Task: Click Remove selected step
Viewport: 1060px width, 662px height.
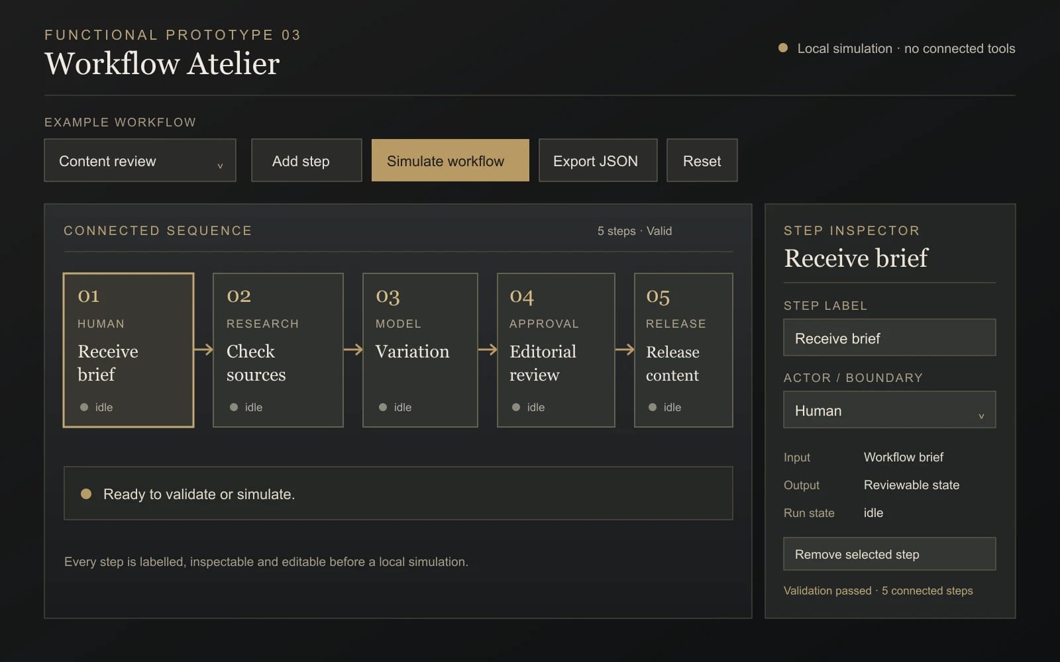Action: [x=890, y=554]
